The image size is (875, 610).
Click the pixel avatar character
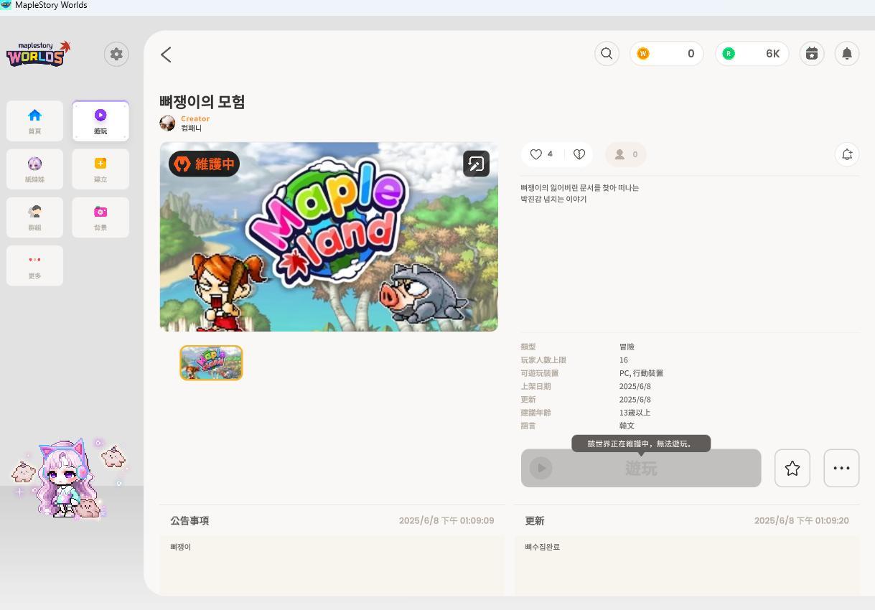click(68, 477)
